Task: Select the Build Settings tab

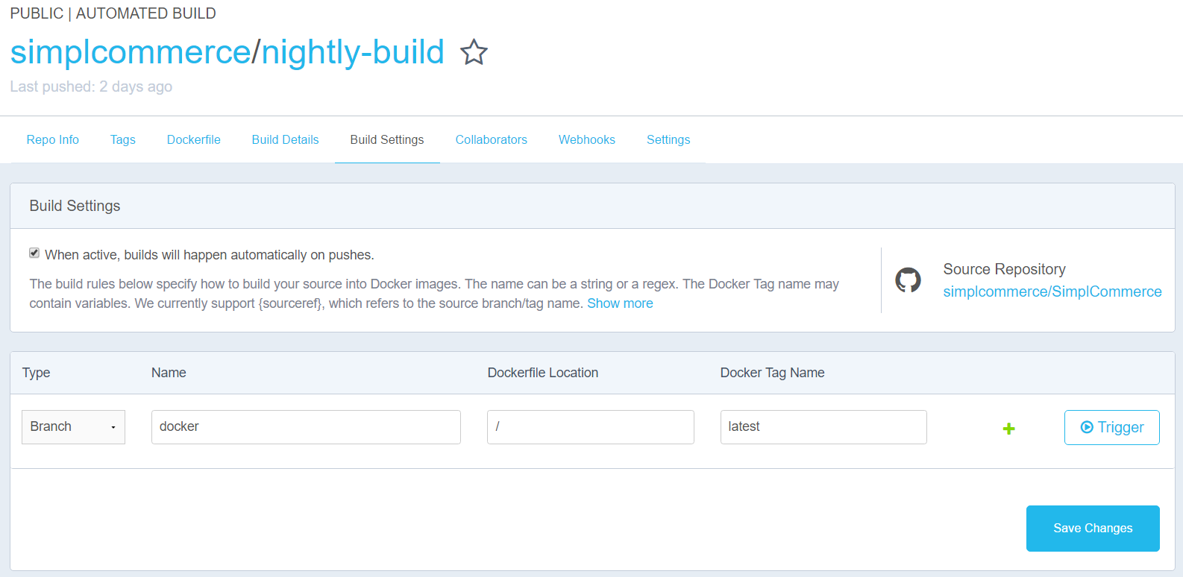Action: click(x=387, y=139)
